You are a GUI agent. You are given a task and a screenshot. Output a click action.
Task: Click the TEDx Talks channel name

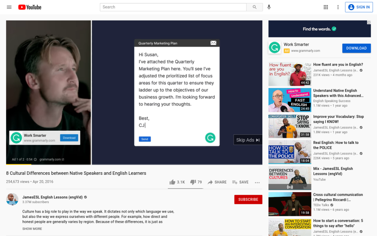pyautogui.click(x=321, y=205)
